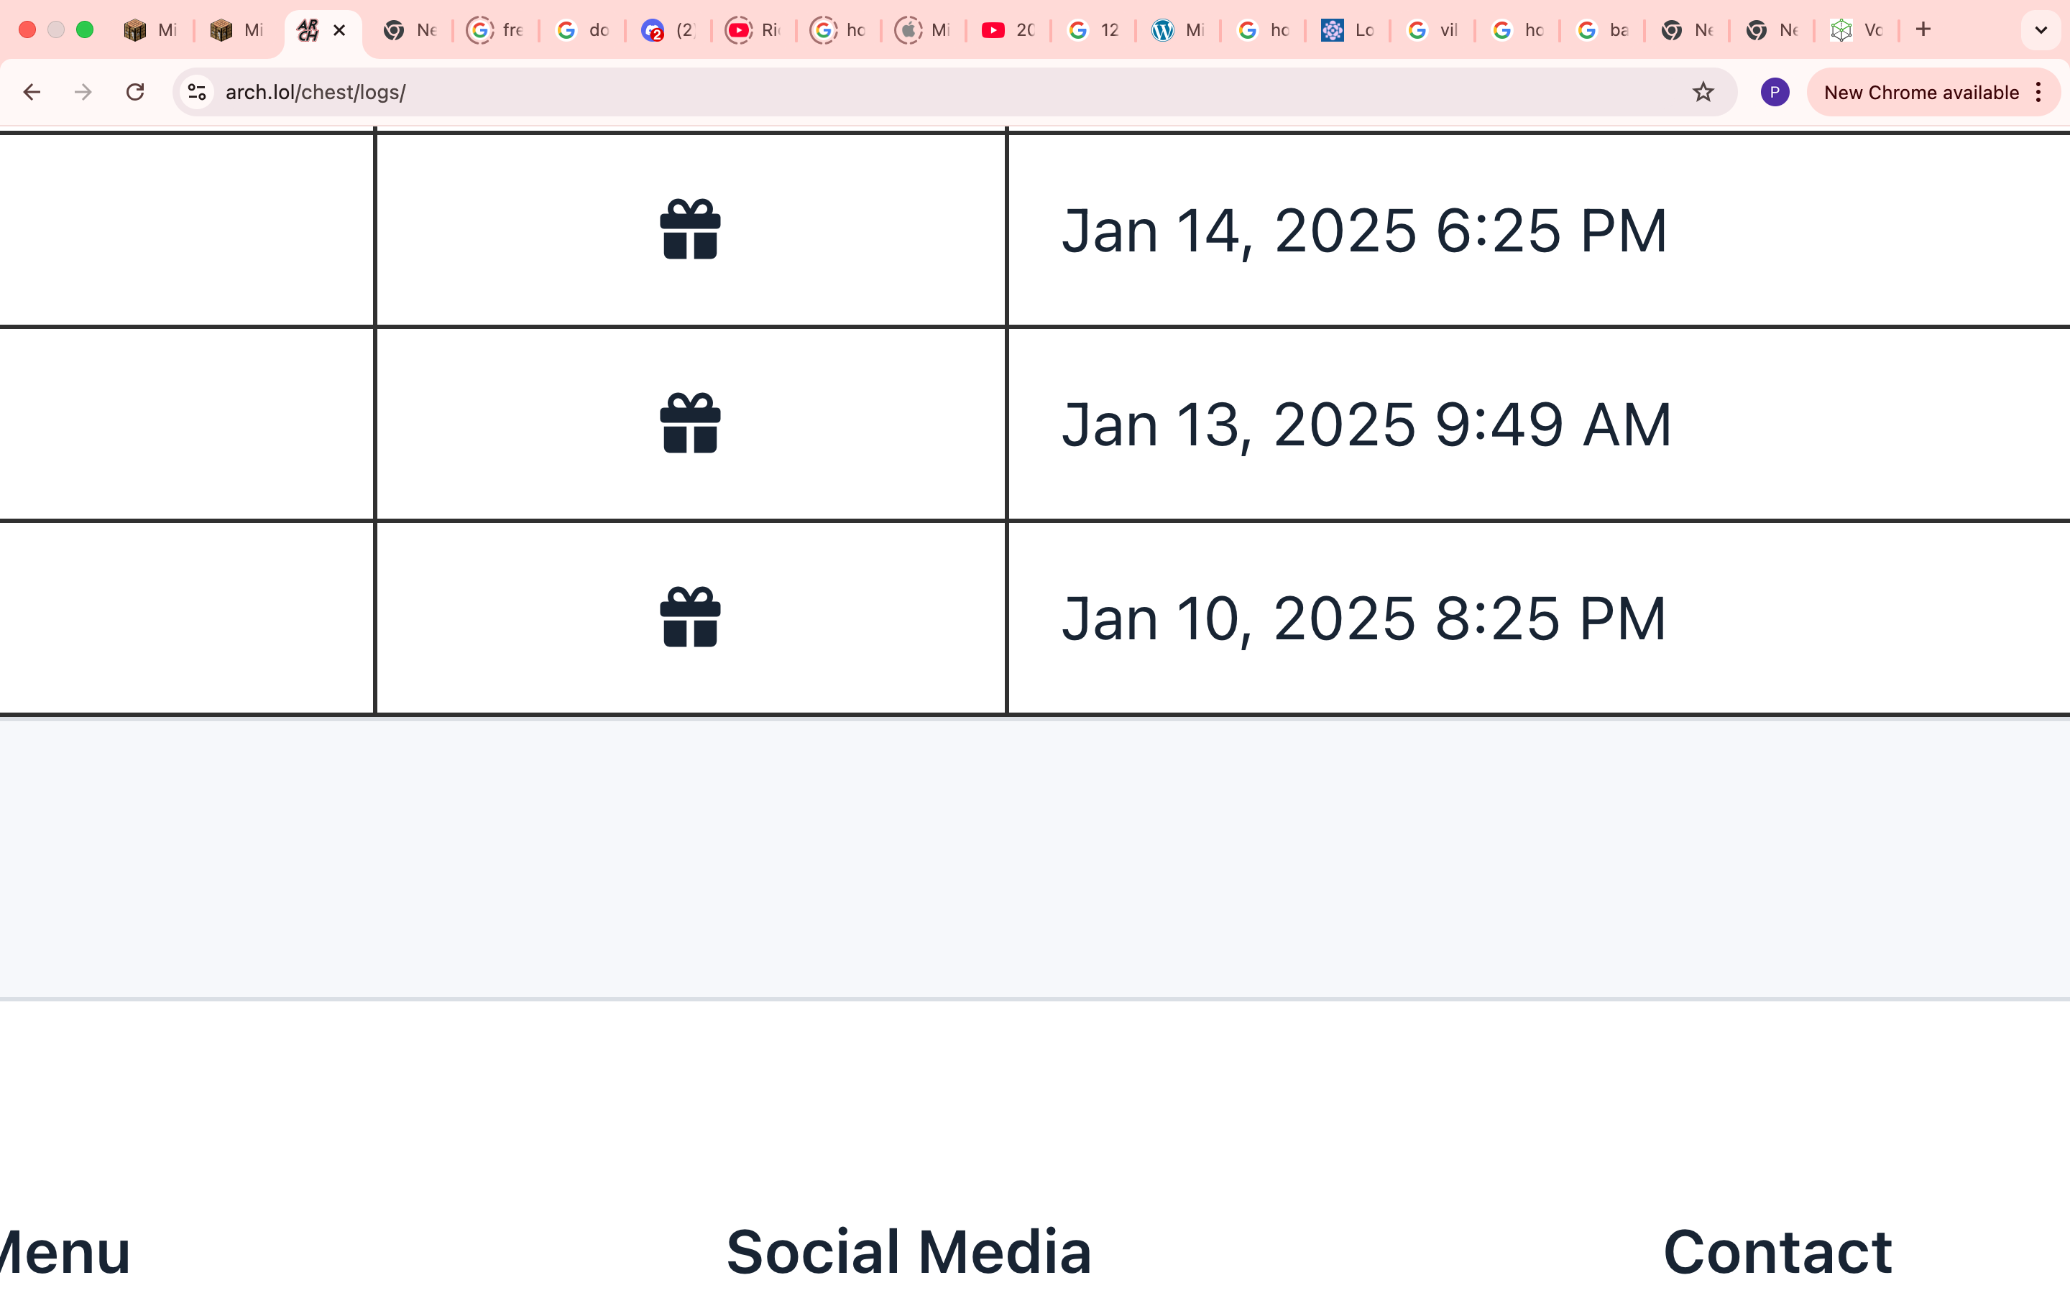Reload the arch.lol page
The image size is (2070, 1293).
click(135, 93)
